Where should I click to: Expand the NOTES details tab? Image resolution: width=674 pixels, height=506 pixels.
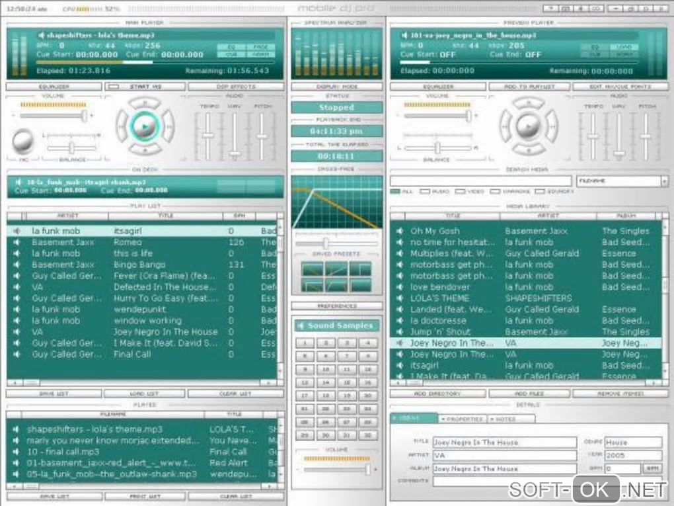tap(511, 419)
